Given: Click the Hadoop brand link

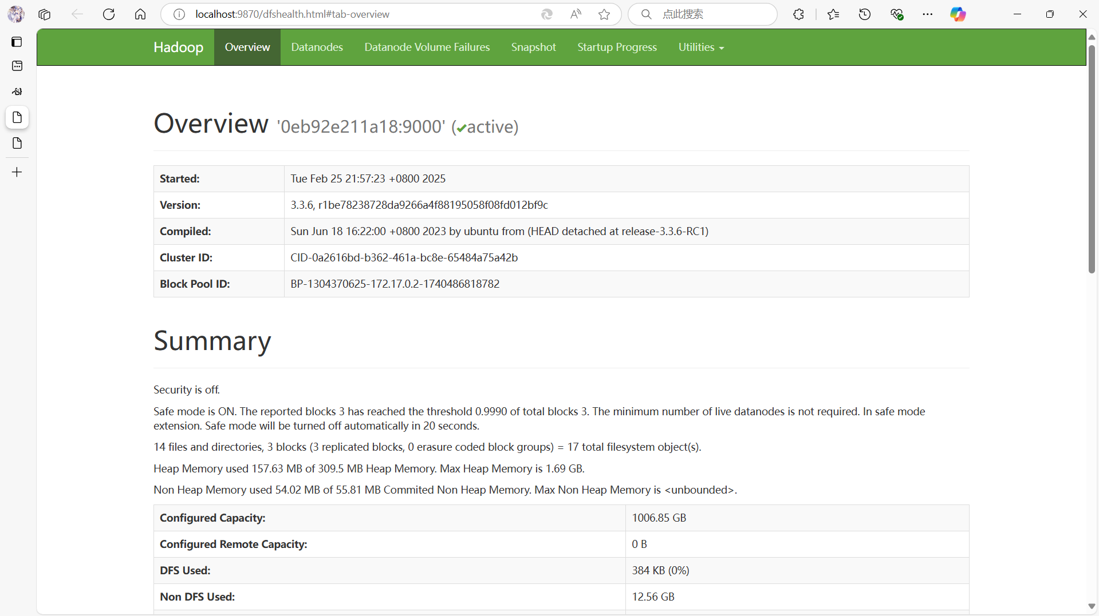Looking at the screenshot, I should (178, 47).
